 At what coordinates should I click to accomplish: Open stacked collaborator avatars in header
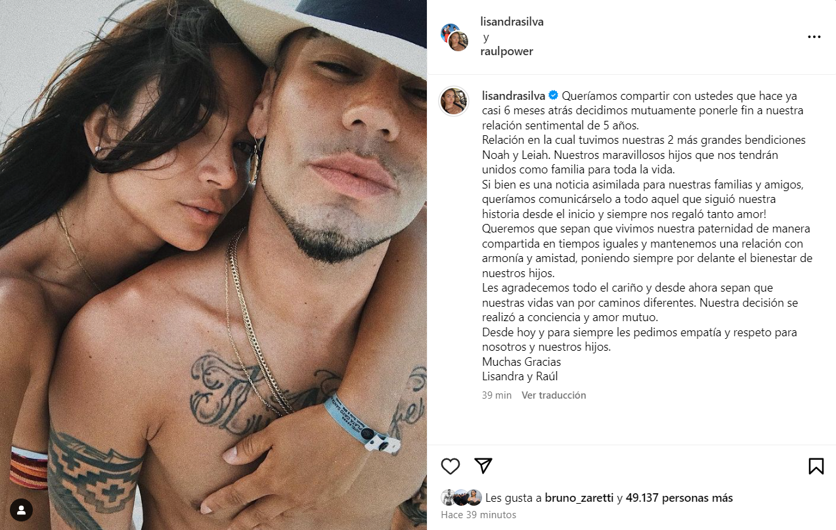[x=454, y=37]
